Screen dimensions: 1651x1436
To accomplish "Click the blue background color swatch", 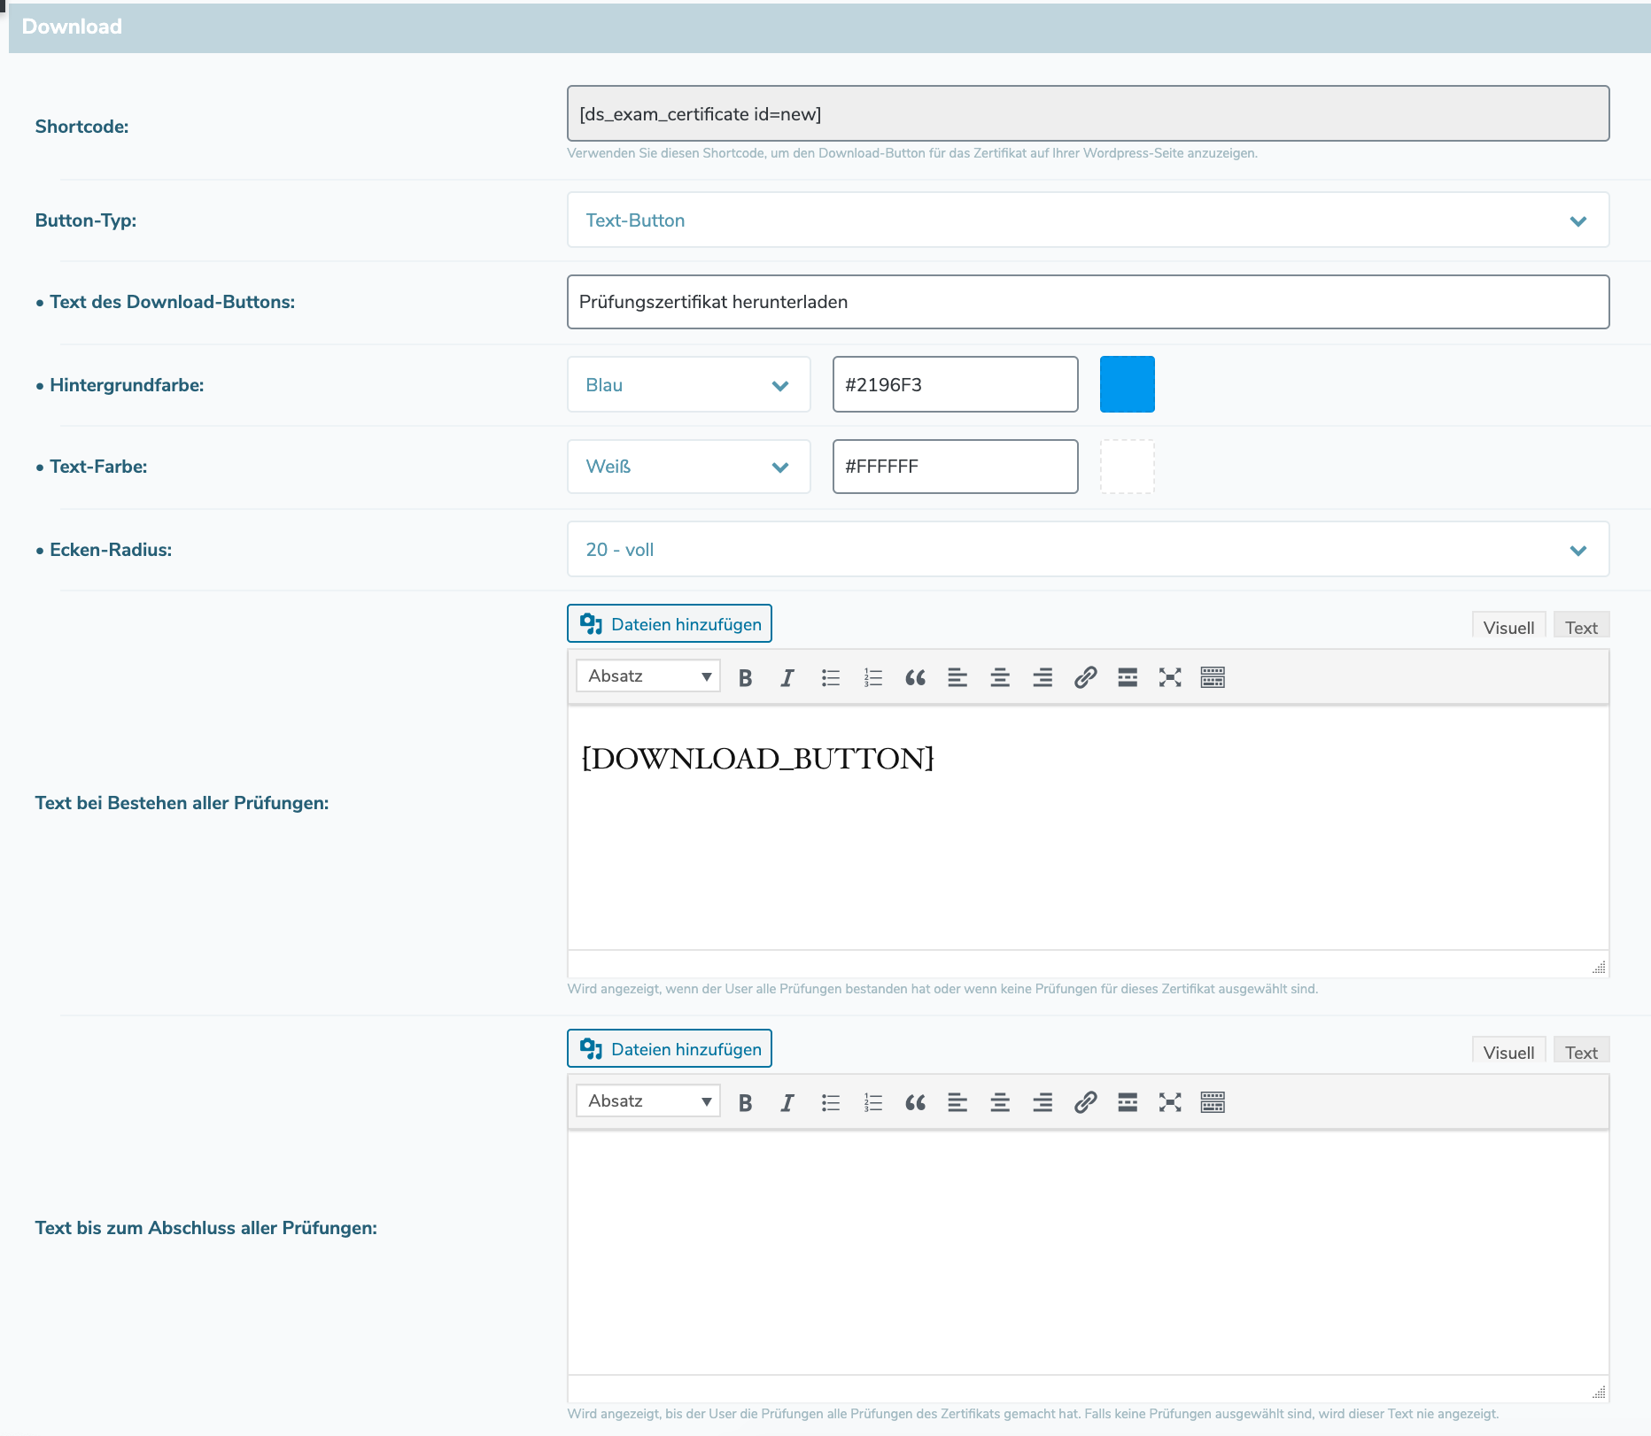I will click(1127, 385).
